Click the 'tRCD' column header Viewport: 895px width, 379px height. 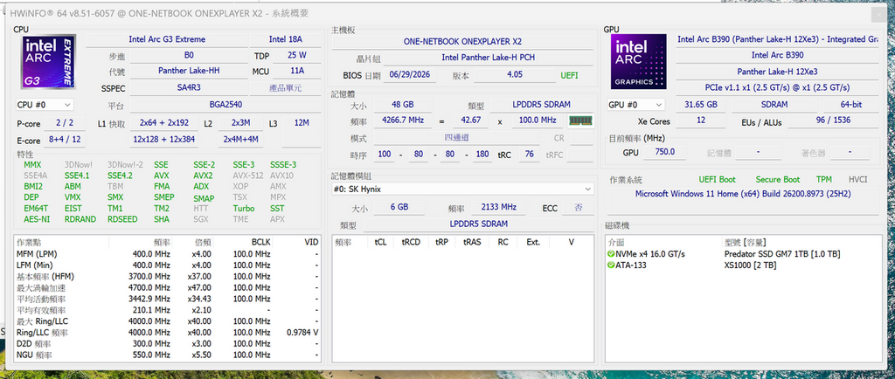[411, 242]
